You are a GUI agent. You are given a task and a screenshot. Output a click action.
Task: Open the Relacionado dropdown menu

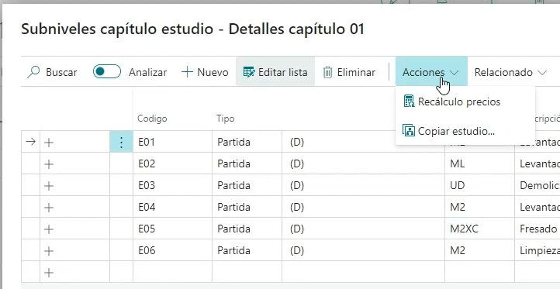tap(510, 72)
